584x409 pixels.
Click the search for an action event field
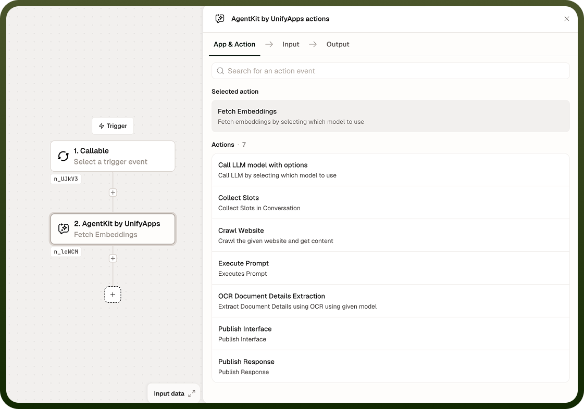pyautogui.click(x=390, y=71)
